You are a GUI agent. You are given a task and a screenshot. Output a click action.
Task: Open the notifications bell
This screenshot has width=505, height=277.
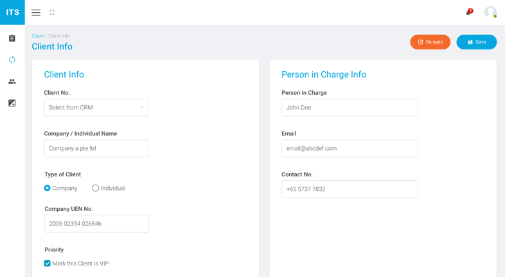(469, 12)
